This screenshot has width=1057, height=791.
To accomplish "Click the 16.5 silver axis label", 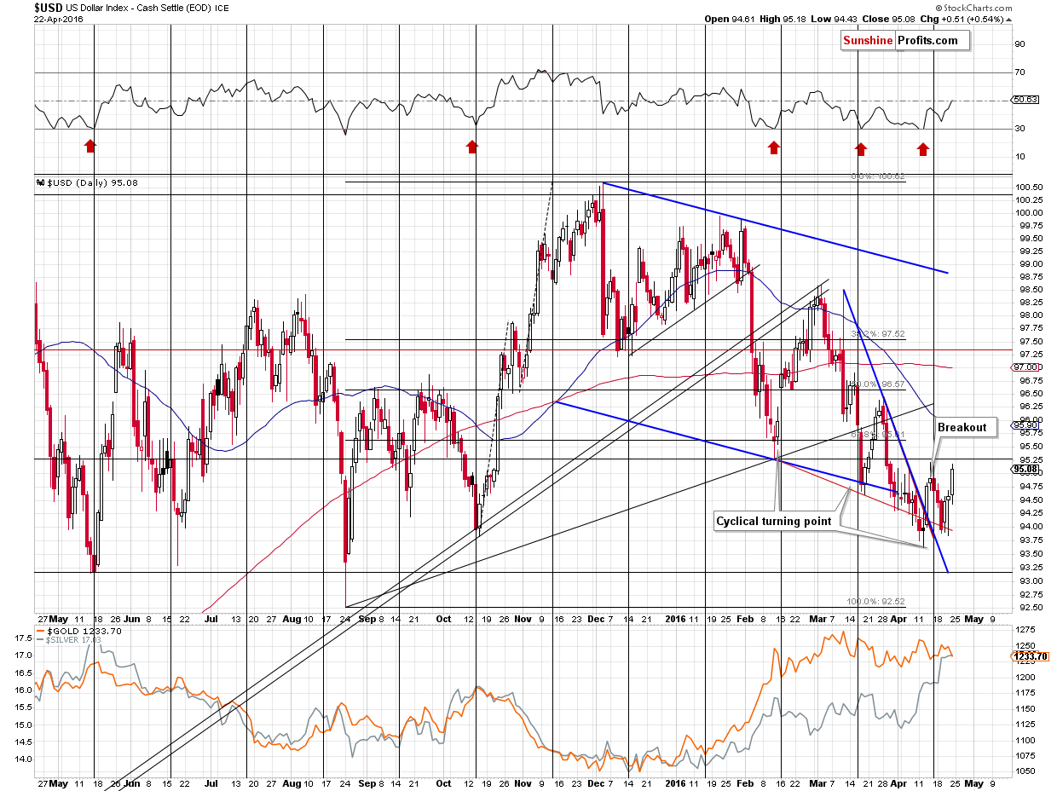I will tap(24, 672).
